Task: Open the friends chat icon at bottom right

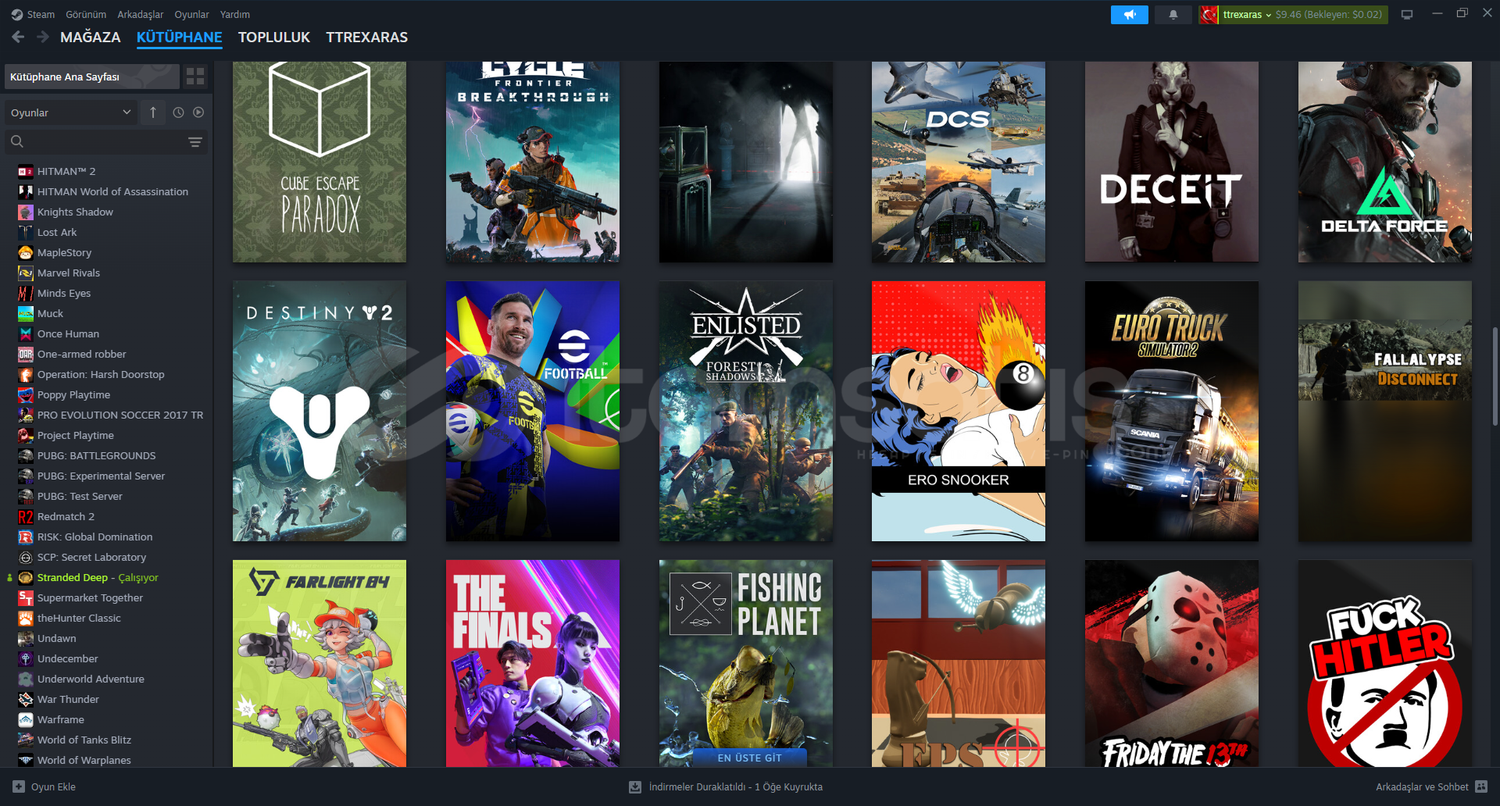Action: click(x=1481, y=786)
